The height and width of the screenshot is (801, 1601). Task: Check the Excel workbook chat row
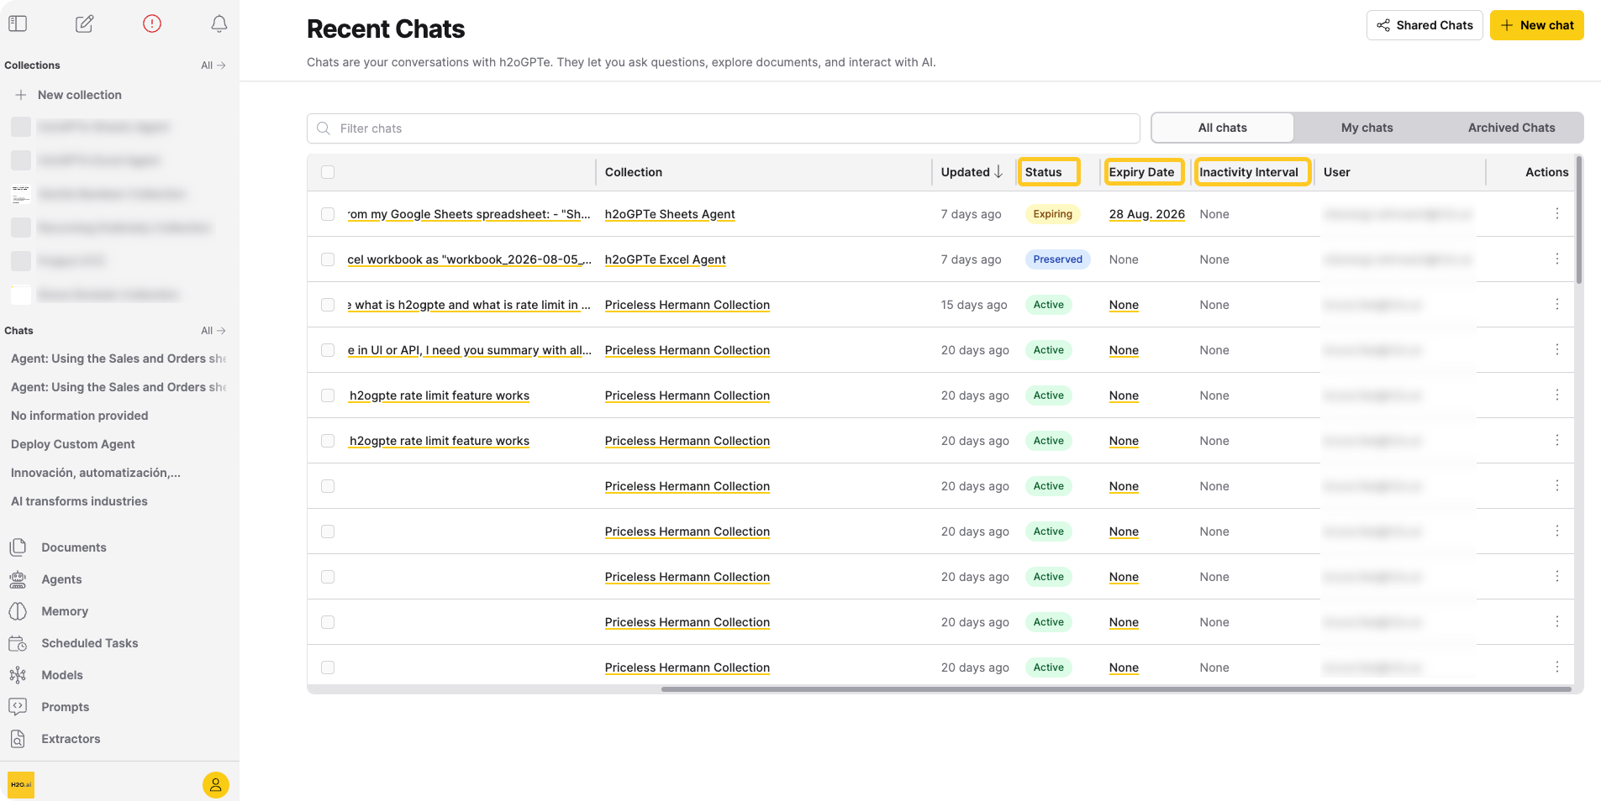coord(328,259)
